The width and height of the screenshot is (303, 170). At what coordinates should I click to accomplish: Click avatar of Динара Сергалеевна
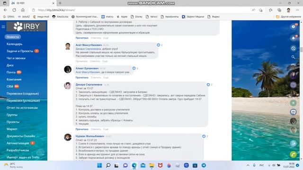(x=68, y=85)
